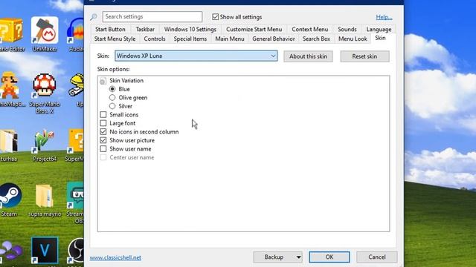This screenshot has height=267, width=476.
Task: Open the Taskbar tab
Action: pyautogui.click(x=145, y=30)
